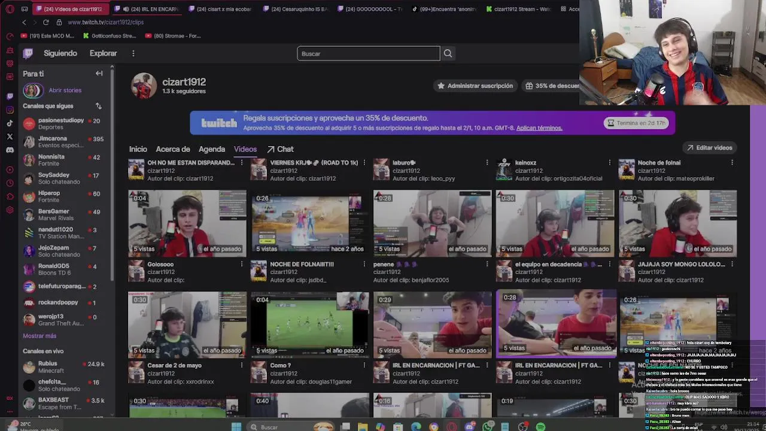
Task: Open Opera sidebar settings gear
Action: (x=10, y=210)
